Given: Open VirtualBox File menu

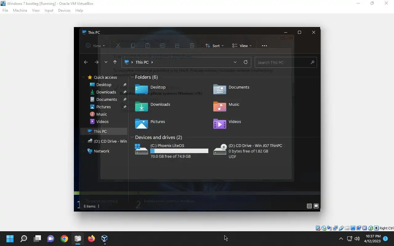Looking at the screenshot, I should [x=5, y=10].
